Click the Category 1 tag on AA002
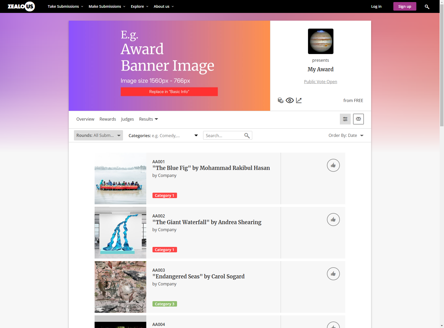Image resolution: width=444 pixels, height=328 pixels. 165,250
